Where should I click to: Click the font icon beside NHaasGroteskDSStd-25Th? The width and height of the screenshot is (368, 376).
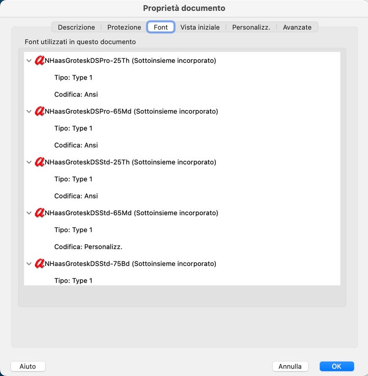point(39,162)
